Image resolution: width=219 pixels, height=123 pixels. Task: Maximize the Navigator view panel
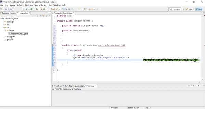49,12
